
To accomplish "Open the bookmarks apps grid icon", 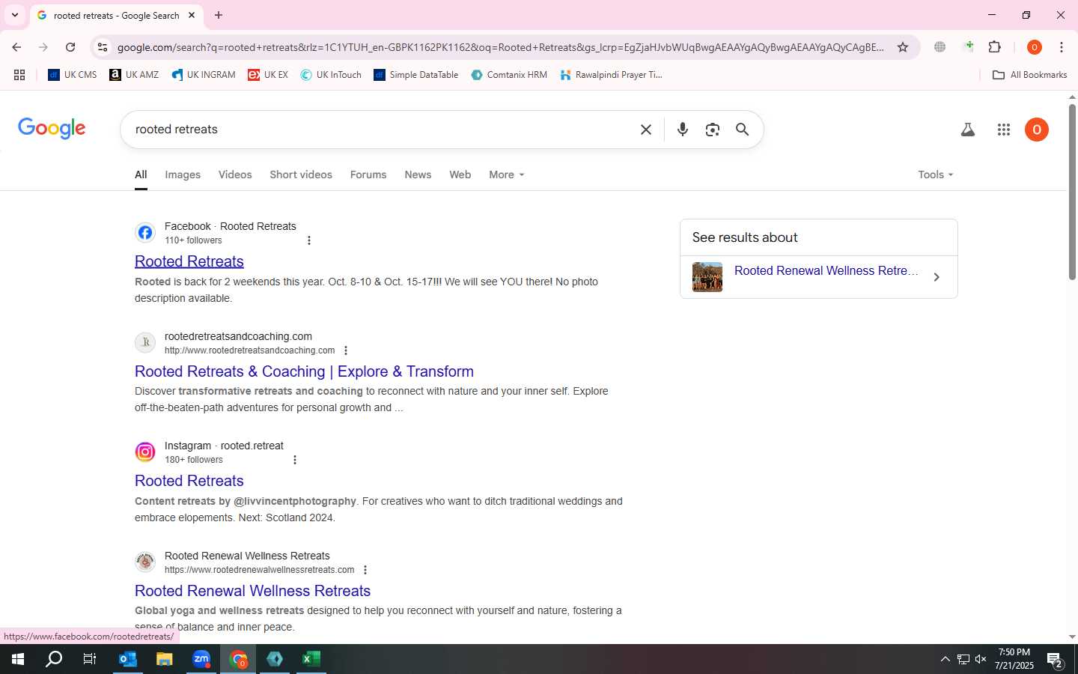I will click(19, 75).
